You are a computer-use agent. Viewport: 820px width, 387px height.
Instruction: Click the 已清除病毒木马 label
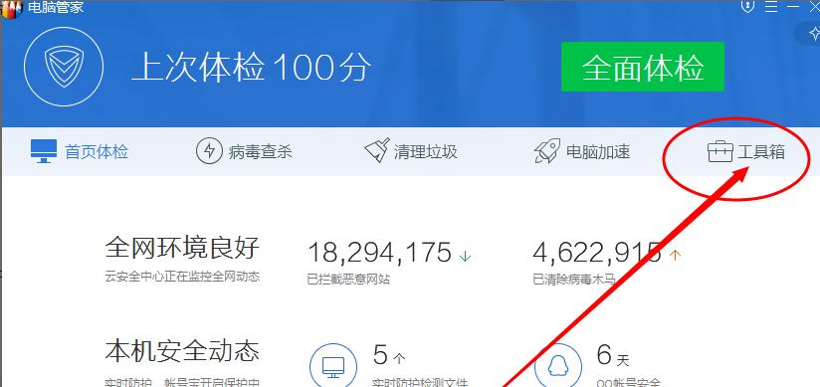573,280
